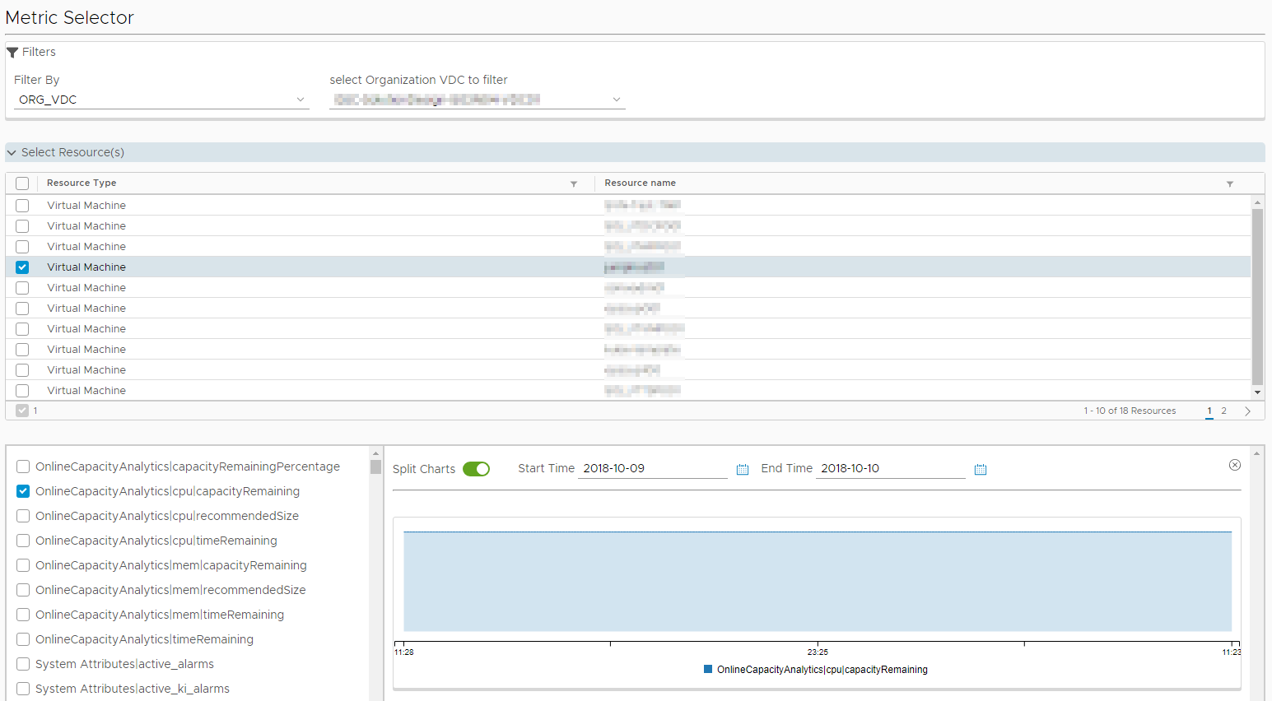
Task: Check OnlineCapacityAnalytics|cpu|recommendedSize metric
Action: click(23, 516)
